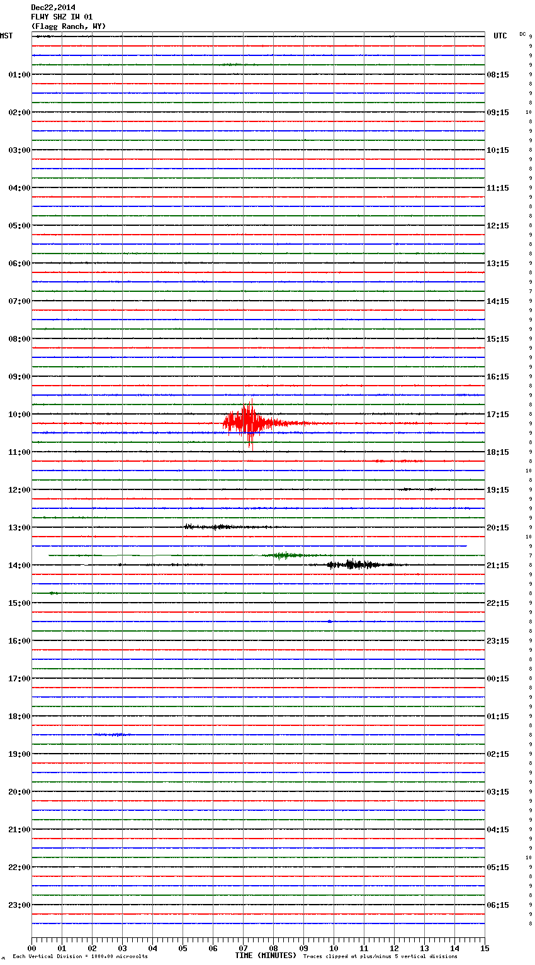Select the station code FLWY SHZ IW 01
Screen dimensions: 535x965
pyautogui.click(x=62, y=17)
